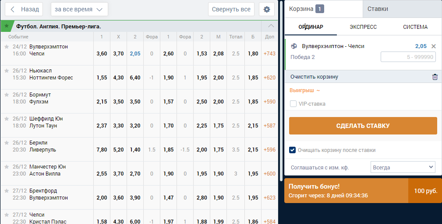
Task: Enable the VIP-ставка checkbox
Action: pyautogui.click(x=293, y=104)
